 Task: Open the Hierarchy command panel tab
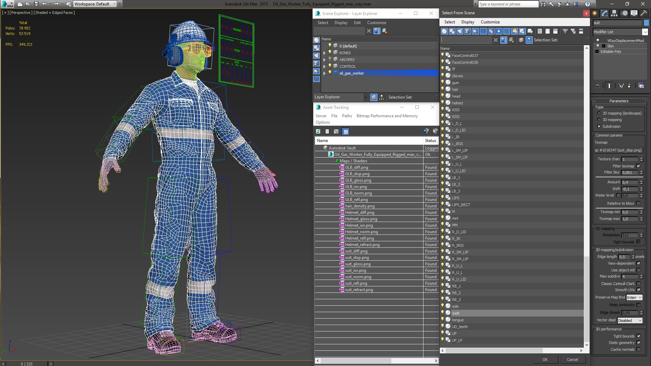[614, 14]
